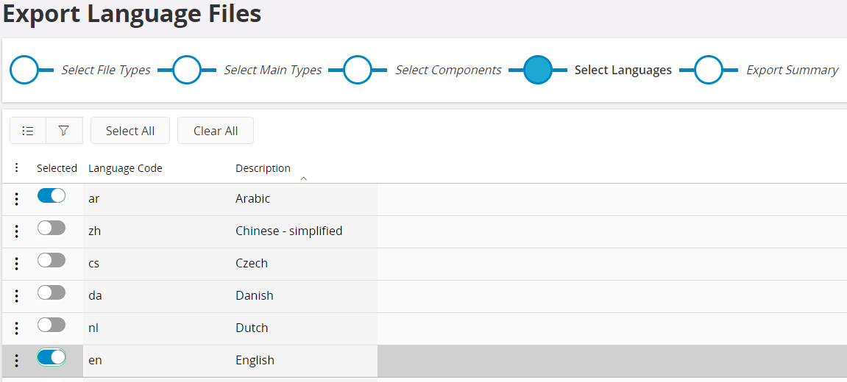Open row menu for Dutch
847x382 pixels.
[17, 328]
